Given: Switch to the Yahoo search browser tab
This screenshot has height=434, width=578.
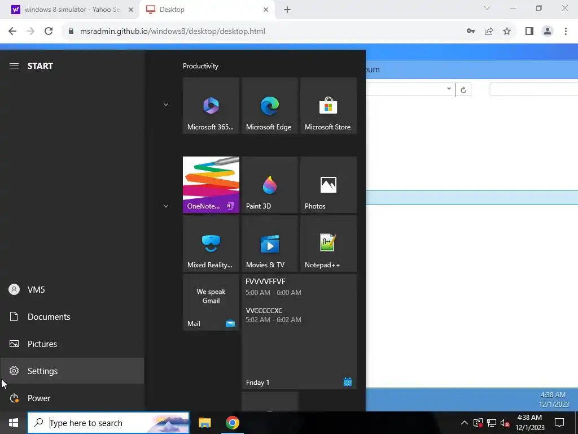Looking at the screenshot, I should 69,10.
